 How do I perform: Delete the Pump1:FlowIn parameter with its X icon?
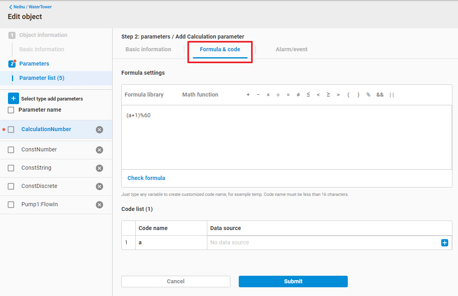click(x=99, y=205)
